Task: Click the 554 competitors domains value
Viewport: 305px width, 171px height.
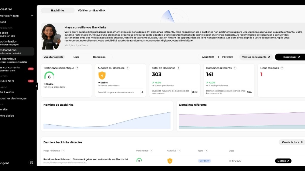Action: pyautogui.click(x=249, y=92)
